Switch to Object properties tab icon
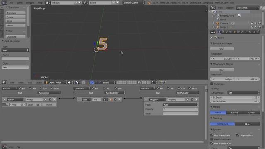The width and height of the screenshot is (265, 149). click(235, 32)
